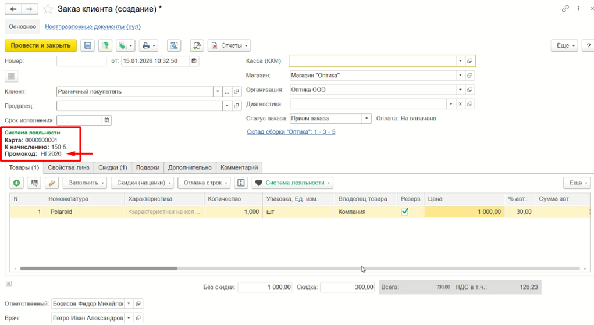Image resolution: width=594 pixels, height=325 pixels.
Task: Switch to the Товары (1) tab
Action: click(24, 167)
